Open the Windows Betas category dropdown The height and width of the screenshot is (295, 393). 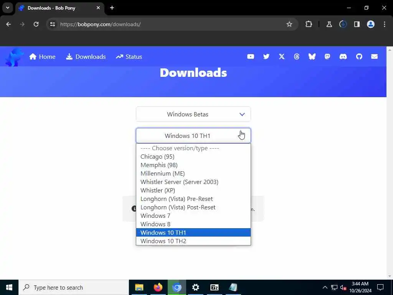tap(193, 114)
